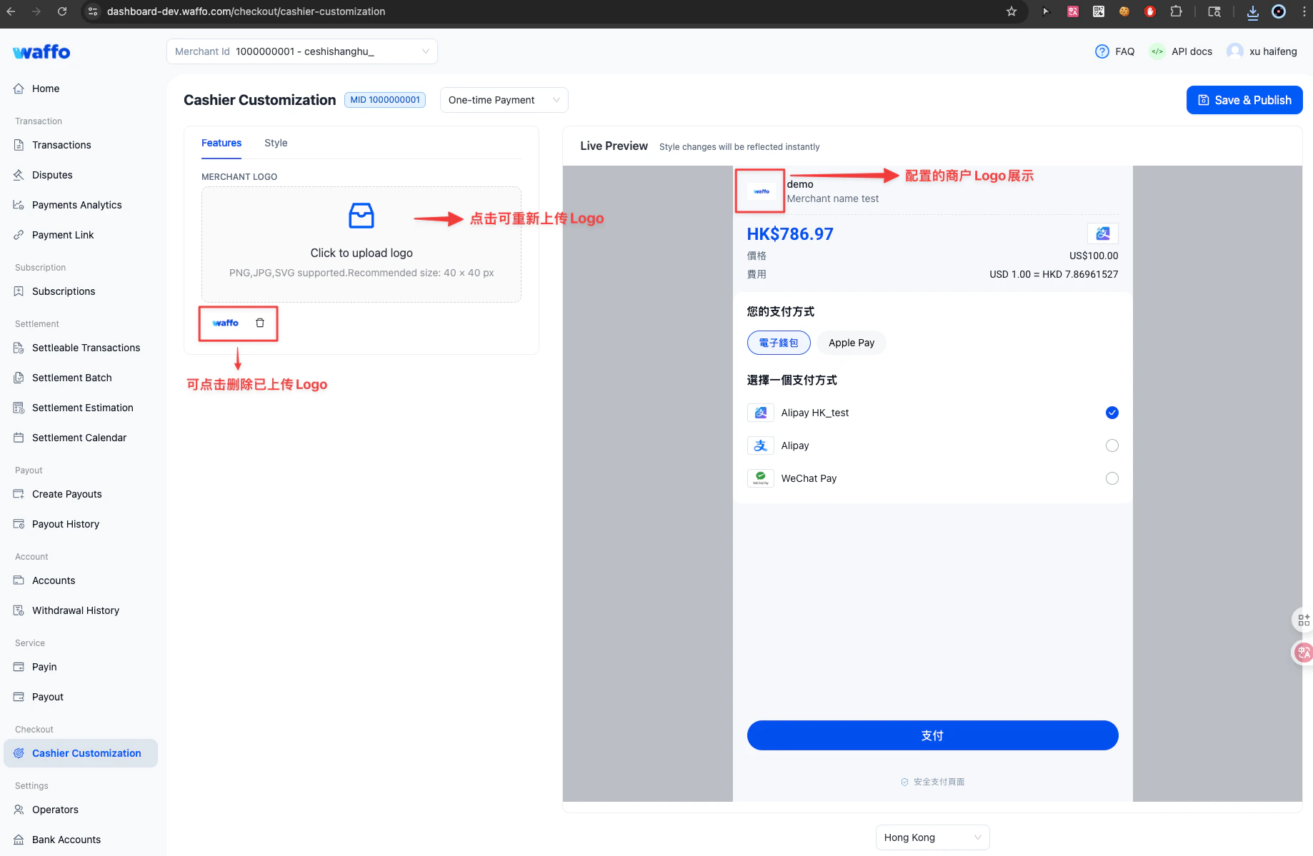Delete uploaded logo with trash icon
Image resolution: width=1313 pixels, height=856 pixels.
coord(260,323)
